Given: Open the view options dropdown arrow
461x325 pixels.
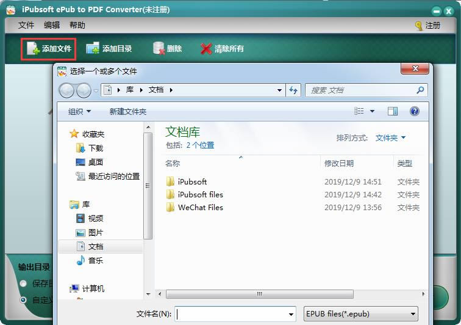Looking at the screenshot, I should coord(372,111).
